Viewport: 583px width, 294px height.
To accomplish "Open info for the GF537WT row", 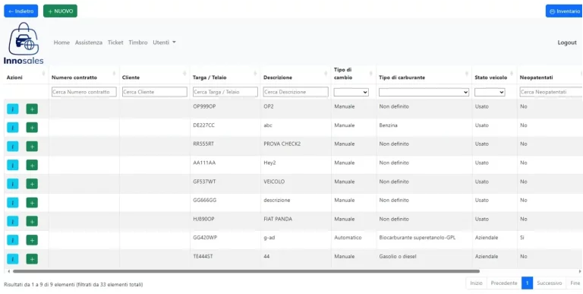I will [x=13, y=184].
